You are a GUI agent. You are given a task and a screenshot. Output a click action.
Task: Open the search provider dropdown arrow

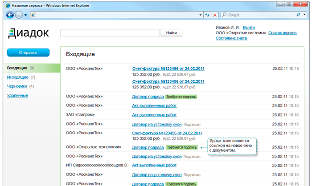pyautogui.click(x=304, y=15)
